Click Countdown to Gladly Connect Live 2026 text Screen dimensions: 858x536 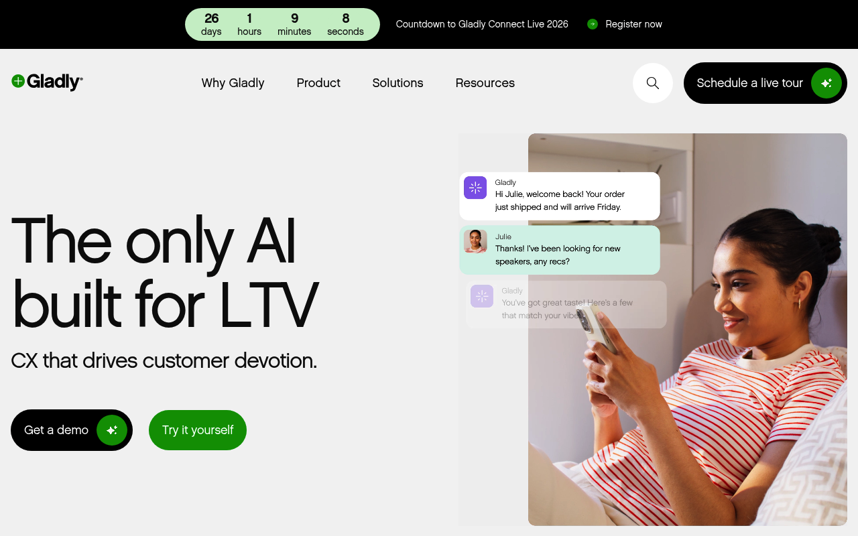[482, 24]
